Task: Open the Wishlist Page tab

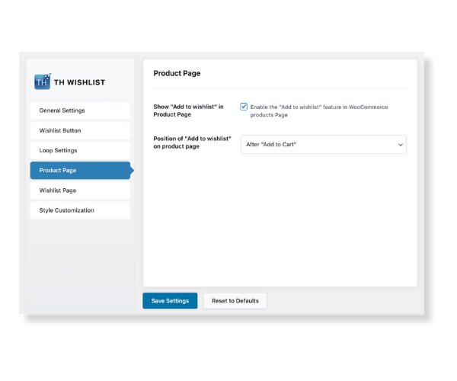Action: point(80,190)
